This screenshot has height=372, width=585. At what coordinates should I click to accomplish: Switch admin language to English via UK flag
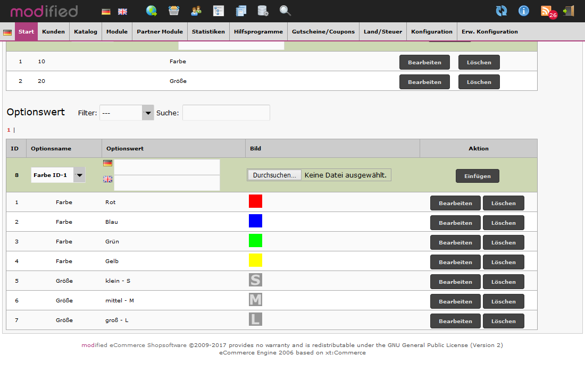point(122,11)
